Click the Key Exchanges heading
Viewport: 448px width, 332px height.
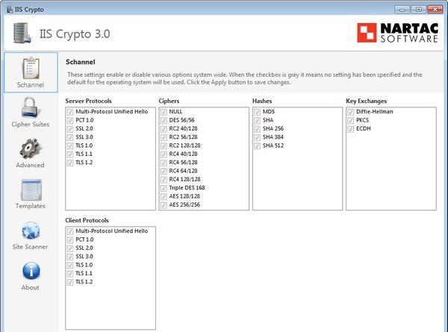(367, 101)
